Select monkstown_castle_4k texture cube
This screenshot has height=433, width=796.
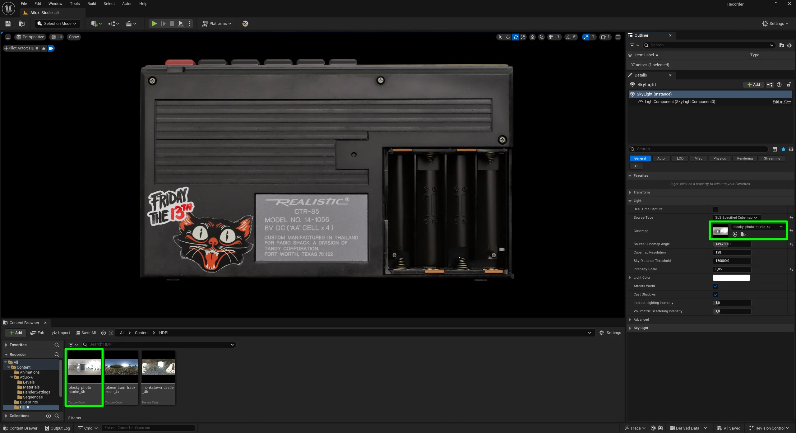click(158, 378)
